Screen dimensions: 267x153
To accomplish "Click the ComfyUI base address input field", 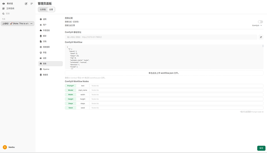I will pos(161,37).
